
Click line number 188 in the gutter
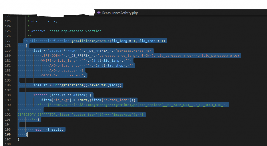(8, 95)
